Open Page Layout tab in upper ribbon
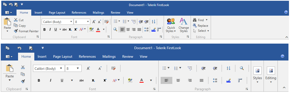 (57, 12)
